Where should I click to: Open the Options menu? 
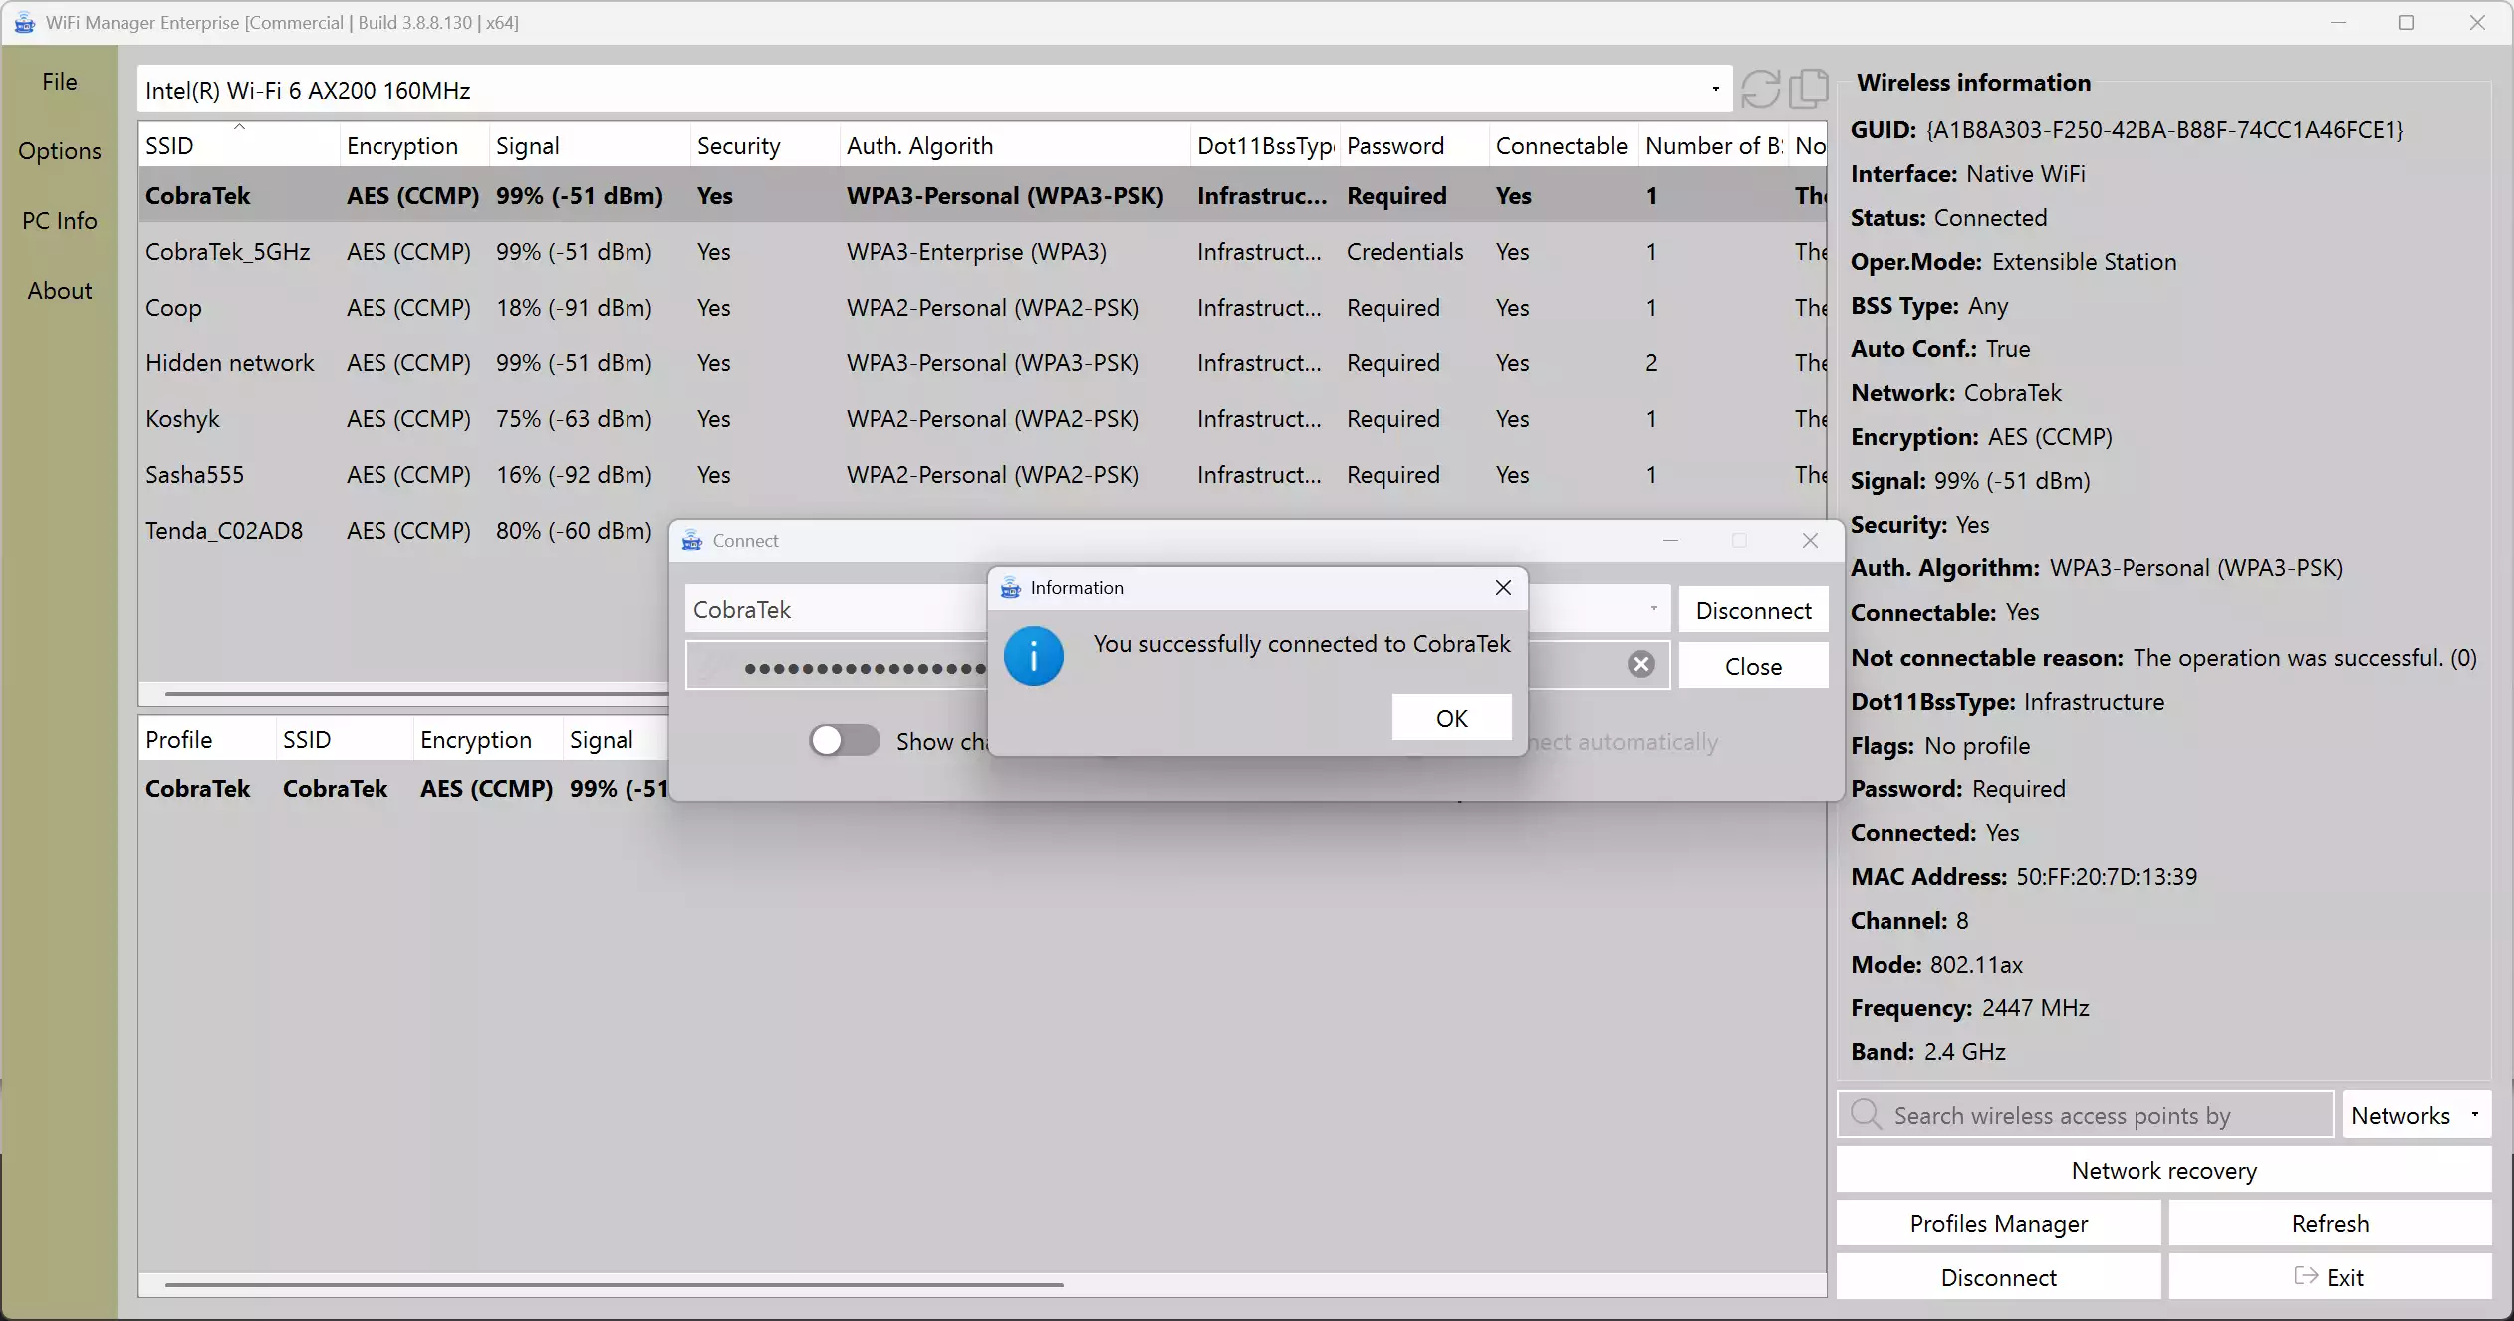pos(60,151)
